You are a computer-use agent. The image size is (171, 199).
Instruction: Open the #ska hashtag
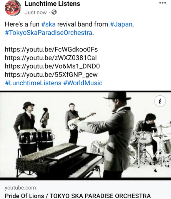[48, 24]
